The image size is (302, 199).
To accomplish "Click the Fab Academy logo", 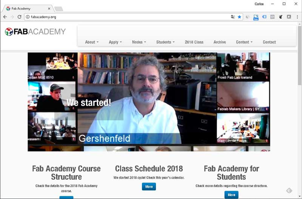I will tap(35, 32).
